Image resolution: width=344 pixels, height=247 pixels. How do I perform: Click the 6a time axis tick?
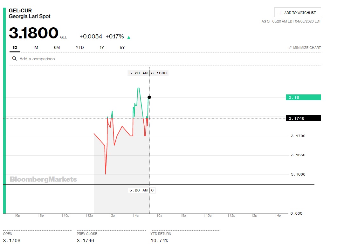(x=160, y=216)
